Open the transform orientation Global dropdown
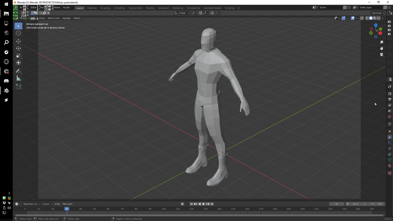 pyautogui.click(x=182, y=13)
